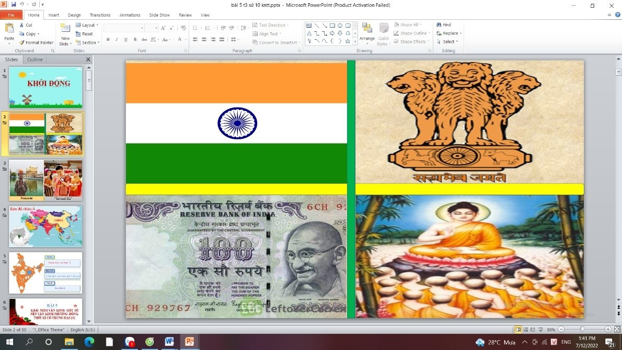622x350 pixels.
Task: Open Microsoft Word from the taskbar
Action: click(169, 342)
